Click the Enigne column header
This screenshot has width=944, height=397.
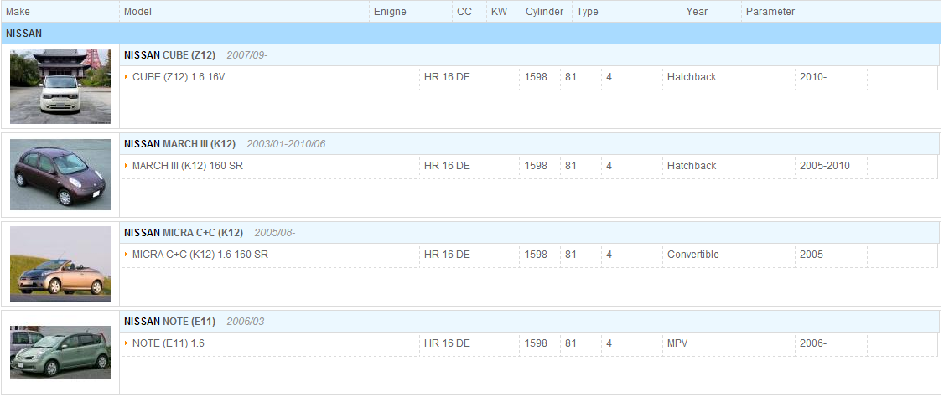click(390, 12)
